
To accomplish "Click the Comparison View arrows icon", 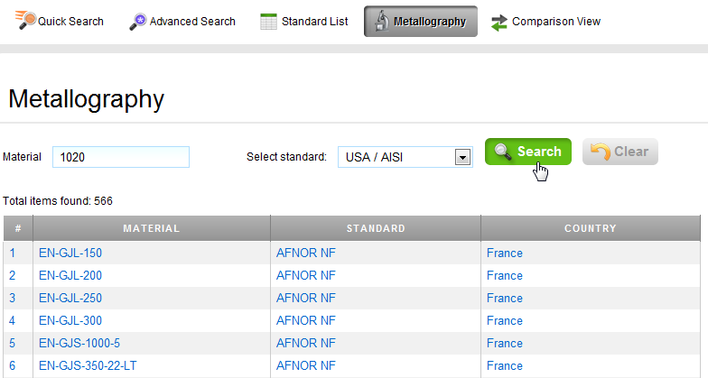I will coord(499,21).
